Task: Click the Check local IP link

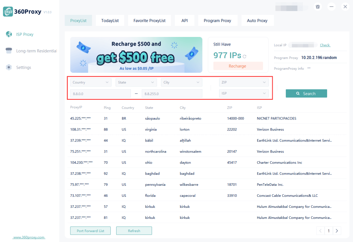Action: 325,45
